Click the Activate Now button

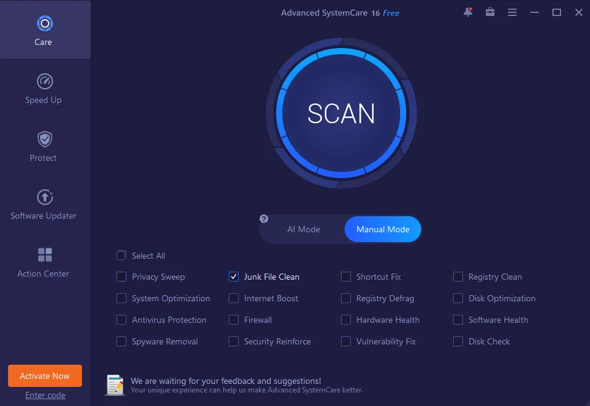tap(44, 375)
